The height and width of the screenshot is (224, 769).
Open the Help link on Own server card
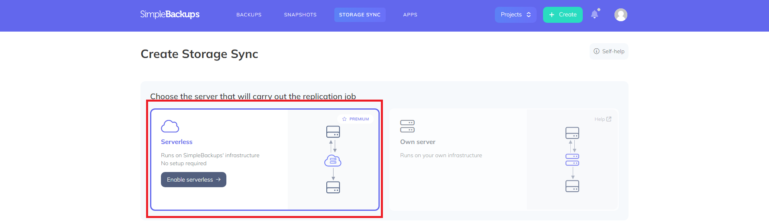603,119
